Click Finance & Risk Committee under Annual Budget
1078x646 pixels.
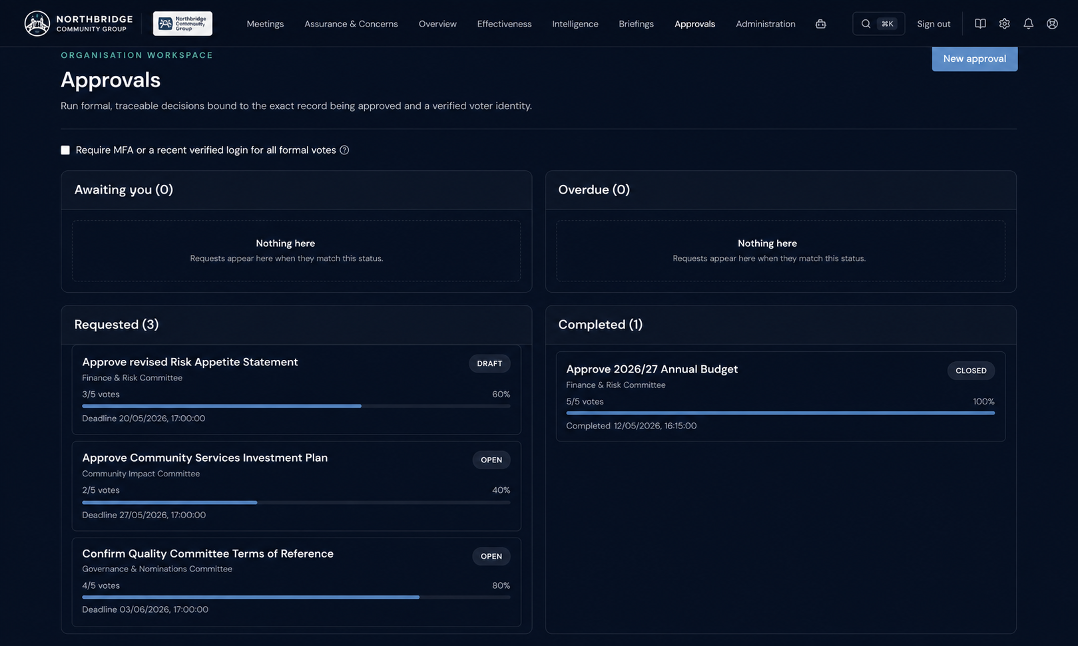(616, 385)
